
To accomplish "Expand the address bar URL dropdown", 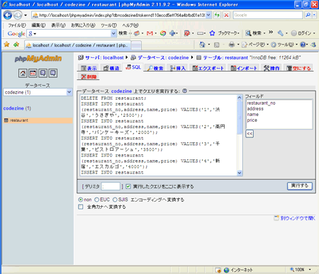I will (208, 15).
